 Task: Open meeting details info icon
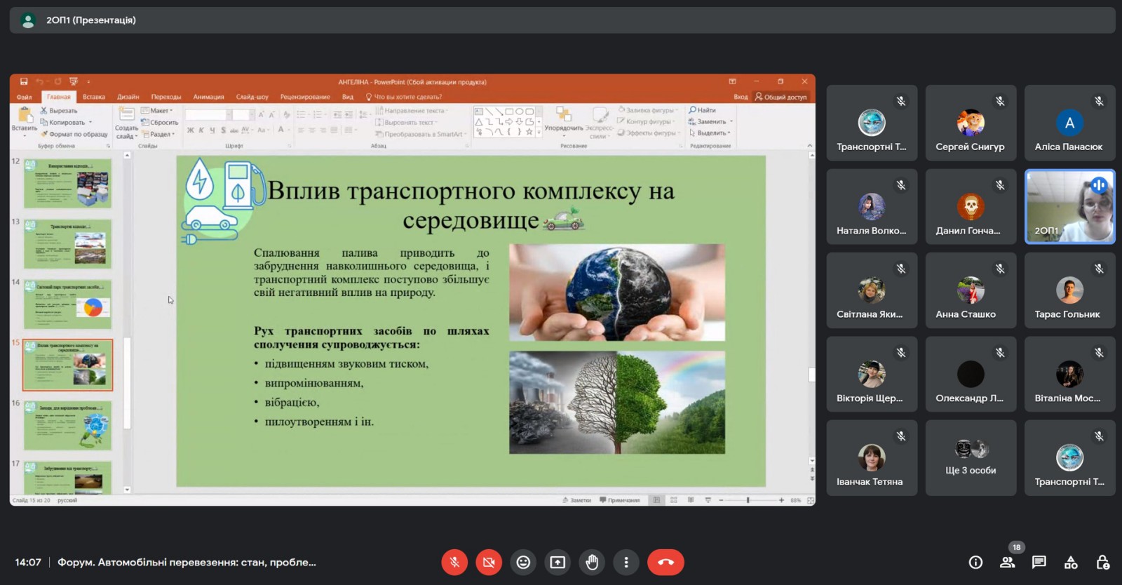pyautogui.click(x=975, y=562)
